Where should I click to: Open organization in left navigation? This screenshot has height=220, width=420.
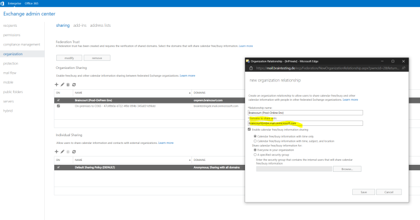click(13, 54)
